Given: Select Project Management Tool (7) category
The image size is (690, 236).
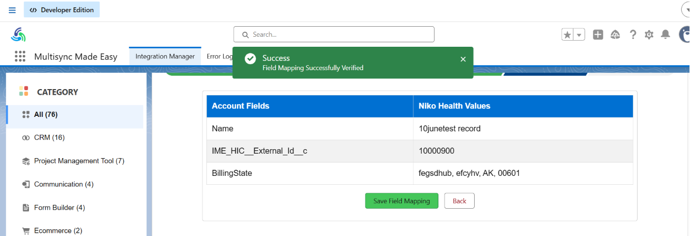Looking at the screenshot, I should 75,161.
